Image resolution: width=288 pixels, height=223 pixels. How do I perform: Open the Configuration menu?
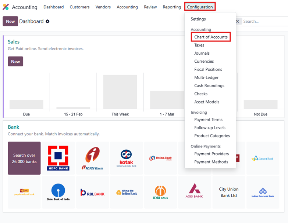tap(200, 7)
